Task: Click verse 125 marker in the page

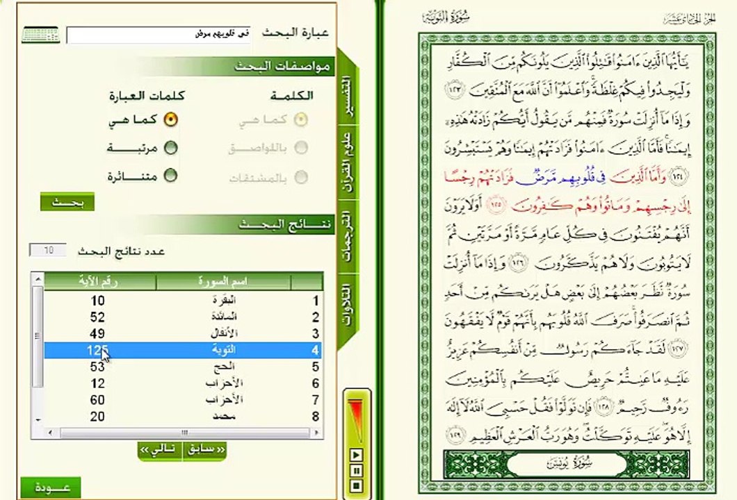Action: coord(497,205)
